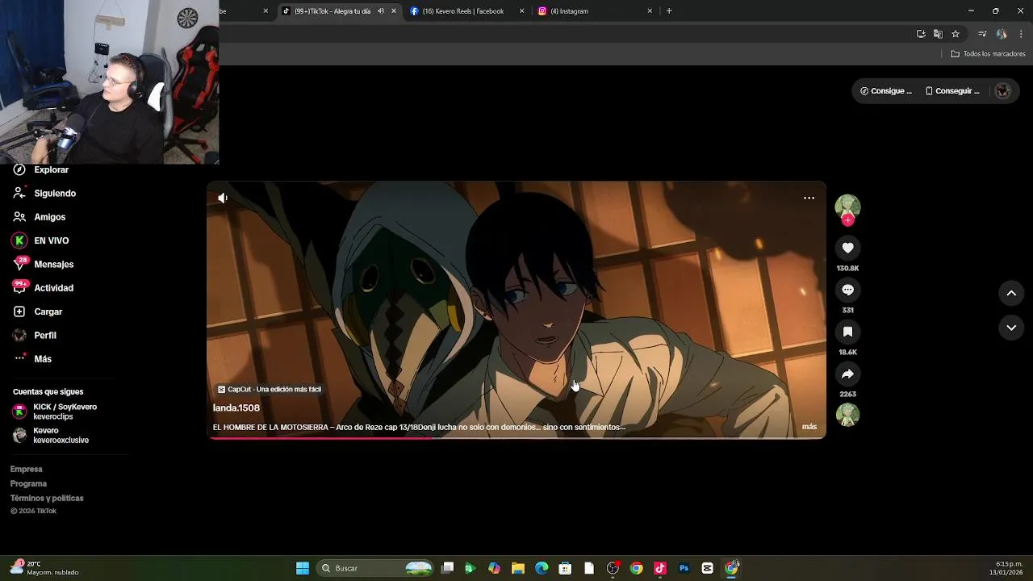This screenshot has width=1033, height=581.
Task: Open the landa.1508 username link
Action: tap(236, 408)
